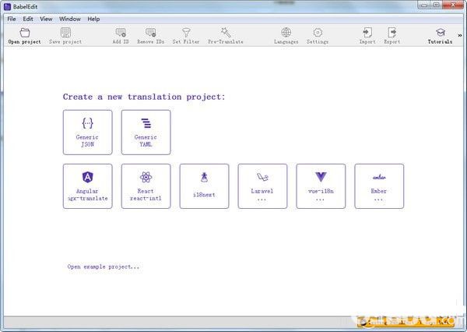Click the Open example project link
Viewport: 467px width, 332px height.
tap(104, 267)
